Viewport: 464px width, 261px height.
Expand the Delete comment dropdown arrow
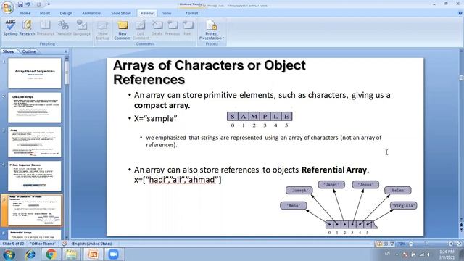157,38
